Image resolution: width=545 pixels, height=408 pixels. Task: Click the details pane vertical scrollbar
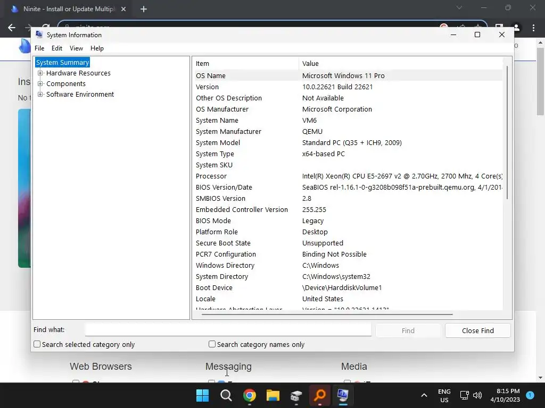click(507, 132)
